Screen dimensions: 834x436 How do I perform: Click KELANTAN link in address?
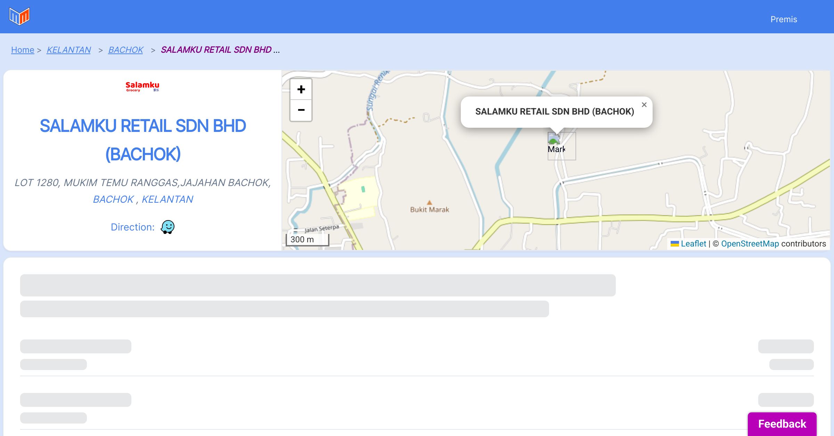click(x=167, y=199)
